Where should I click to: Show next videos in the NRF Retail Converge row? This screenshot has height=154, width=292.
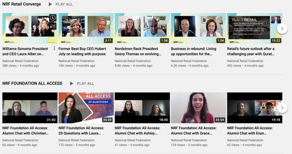[282, 29]
